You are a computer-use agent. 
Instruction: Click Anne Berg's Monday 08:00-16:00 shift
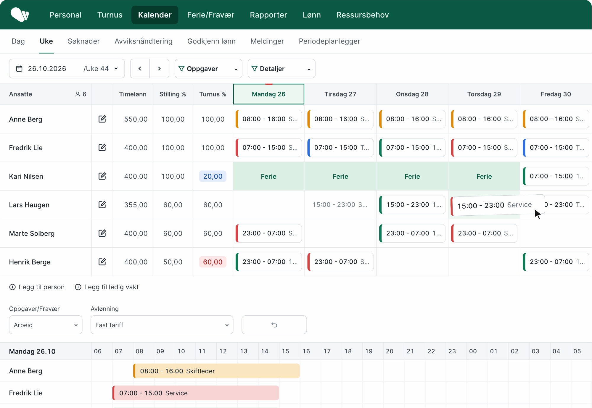click(269, 119)
